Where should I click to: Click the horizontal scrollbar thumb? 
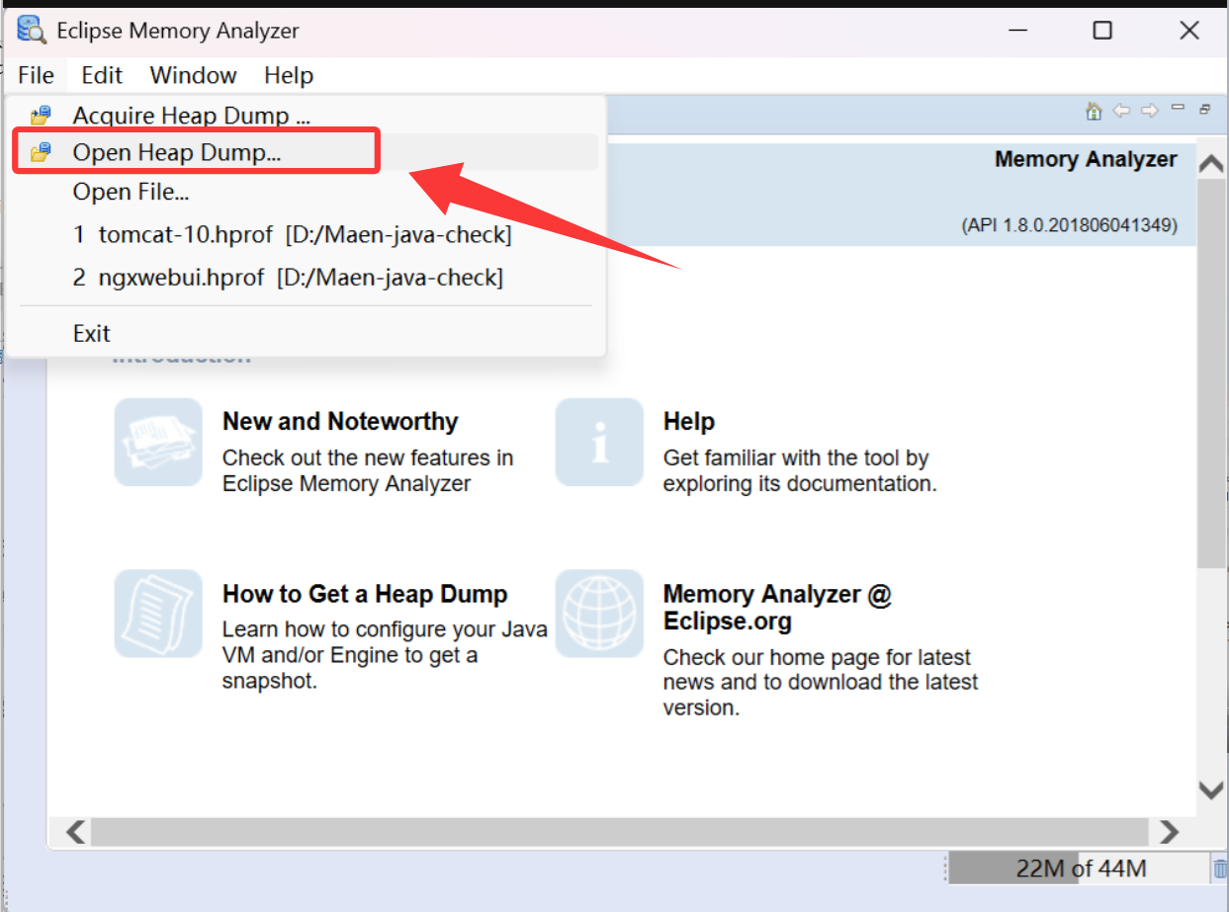tap(620, 831)
